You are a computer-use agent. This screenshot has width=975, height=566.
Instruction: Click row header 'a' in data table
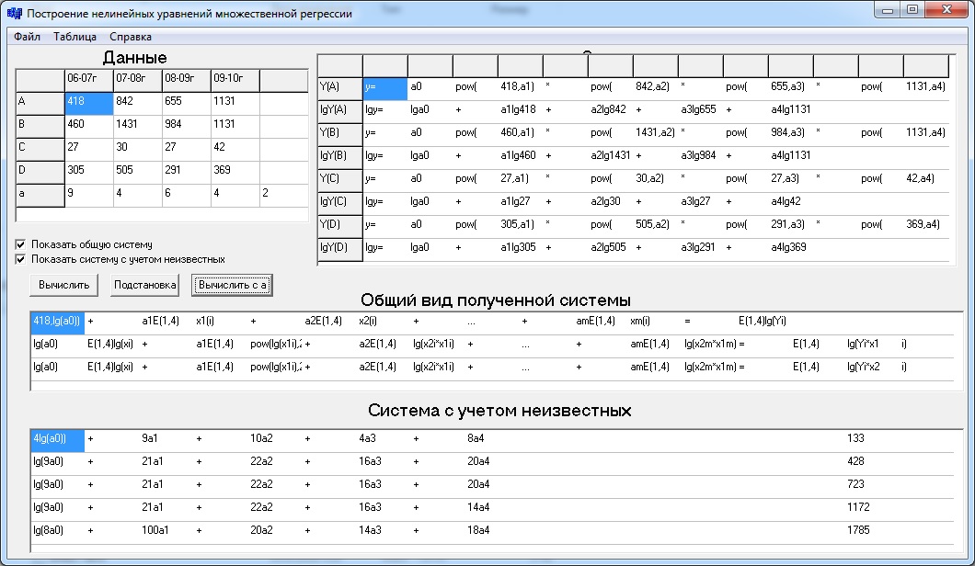pos(40,196)
